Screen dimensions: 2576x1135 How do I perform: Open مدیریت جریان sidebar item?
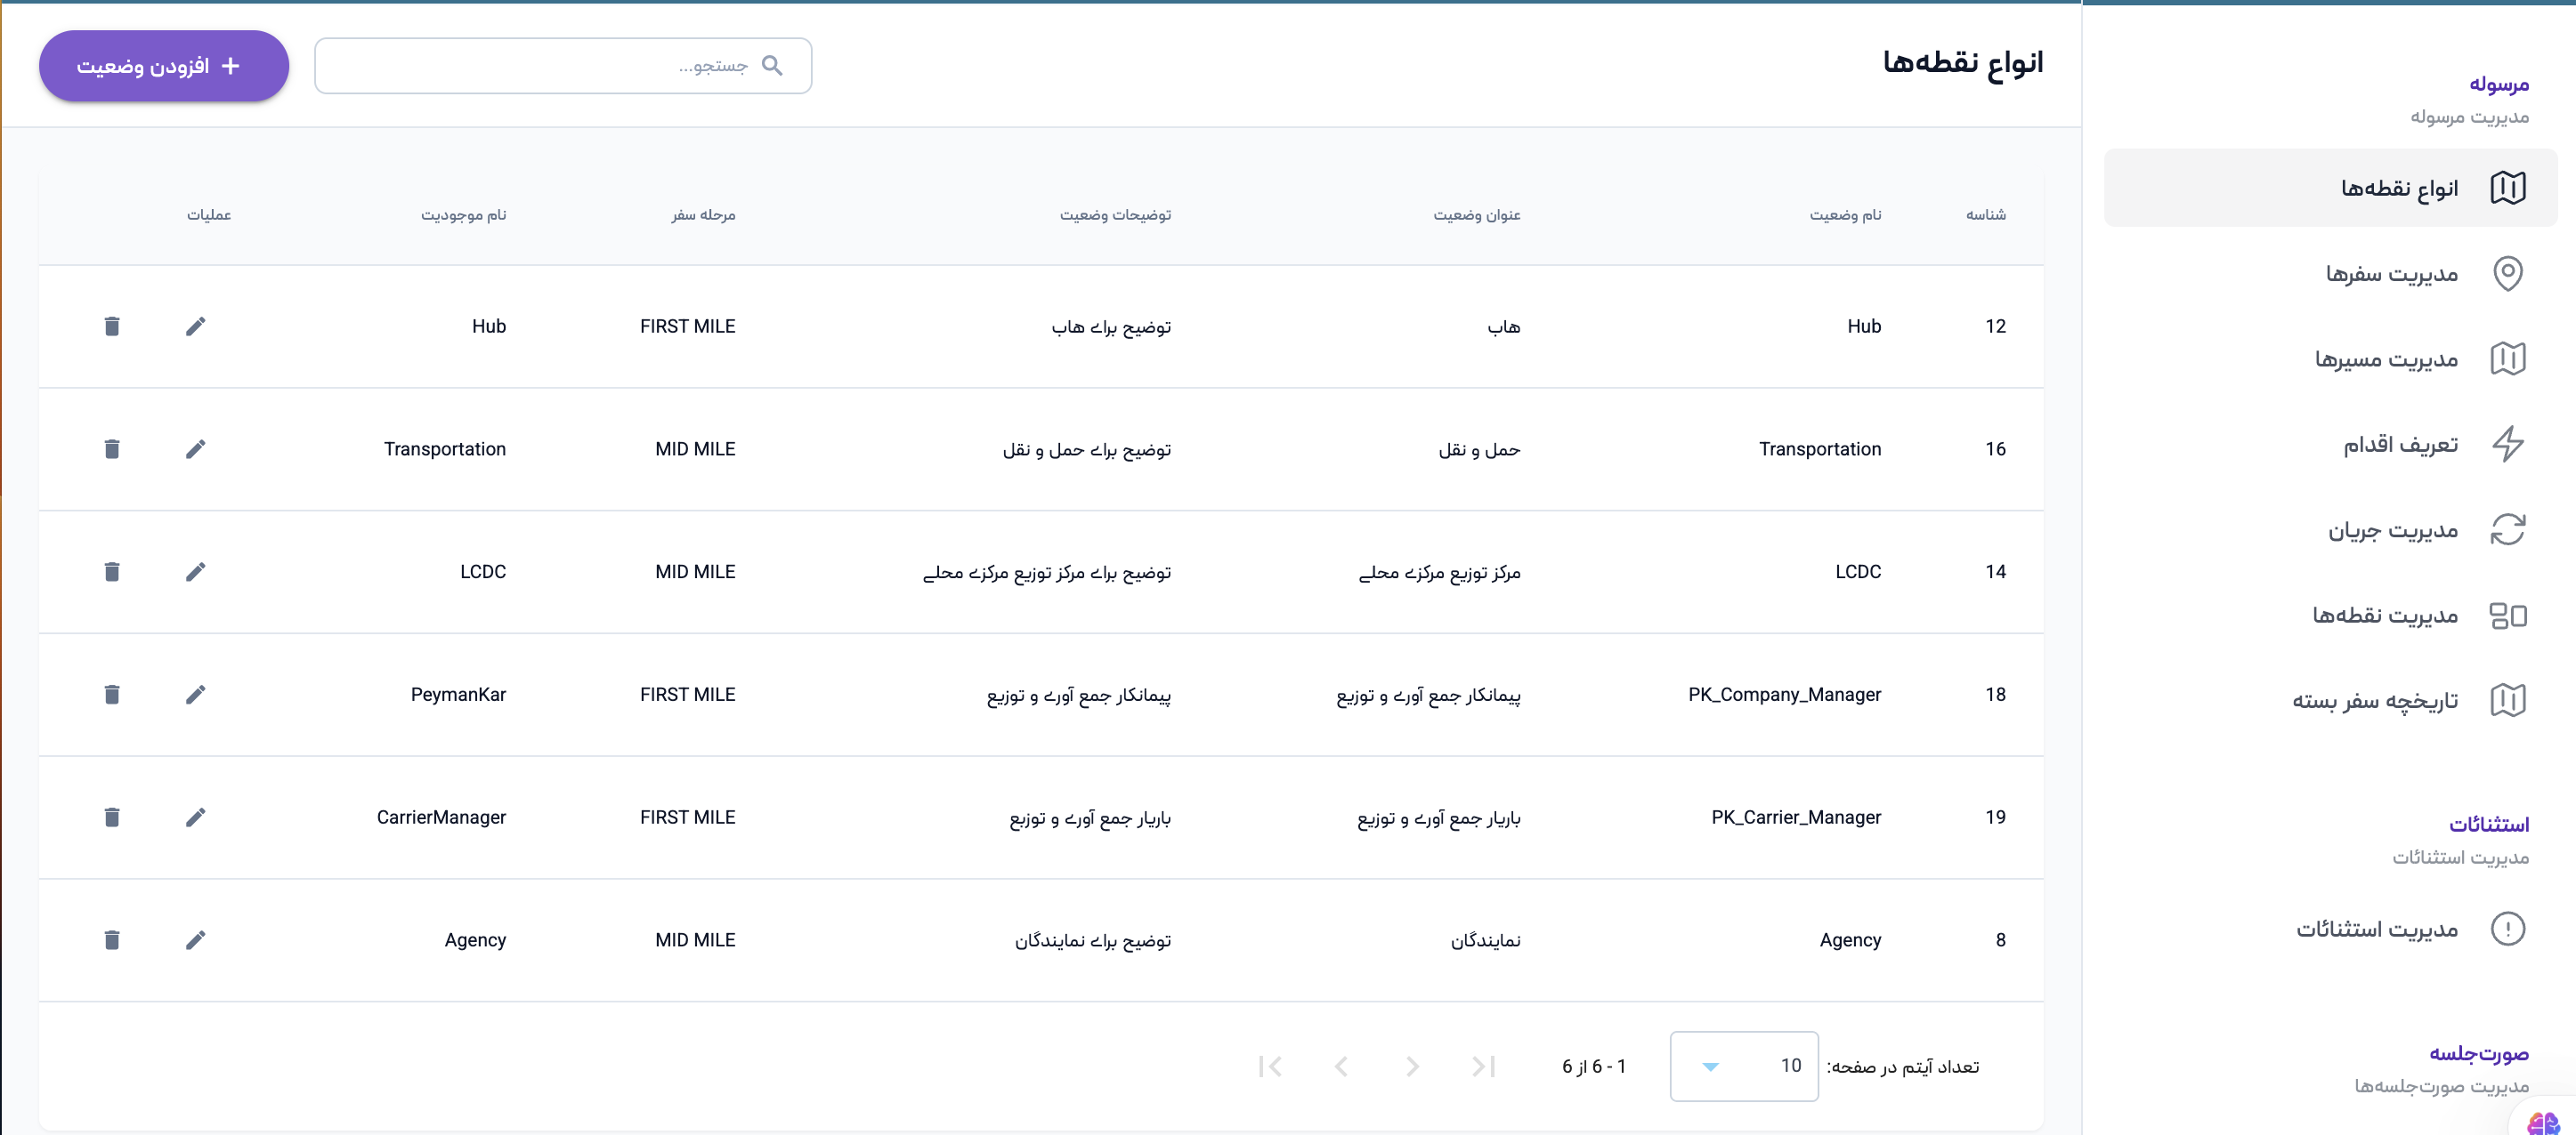[x=2392, y=529]
